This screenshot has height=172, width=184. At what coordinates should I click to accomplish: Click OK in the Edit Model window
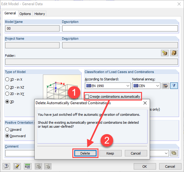click(x=145, y=167)
